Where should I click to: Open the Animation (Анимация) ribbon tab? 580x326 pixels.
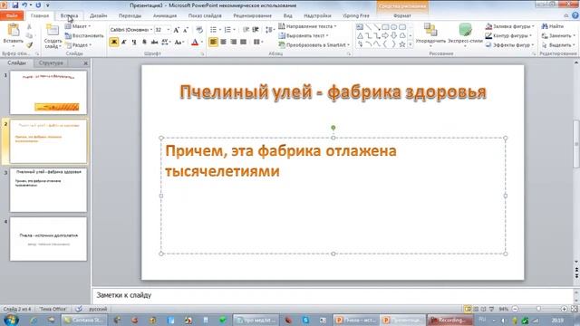click(x=165, y=16)
